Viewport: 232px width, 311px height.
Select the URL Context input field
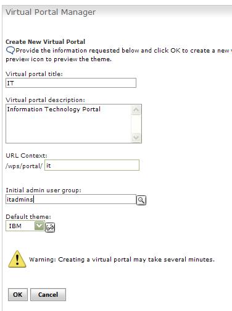pyautogui.click(x=92, y=165)
